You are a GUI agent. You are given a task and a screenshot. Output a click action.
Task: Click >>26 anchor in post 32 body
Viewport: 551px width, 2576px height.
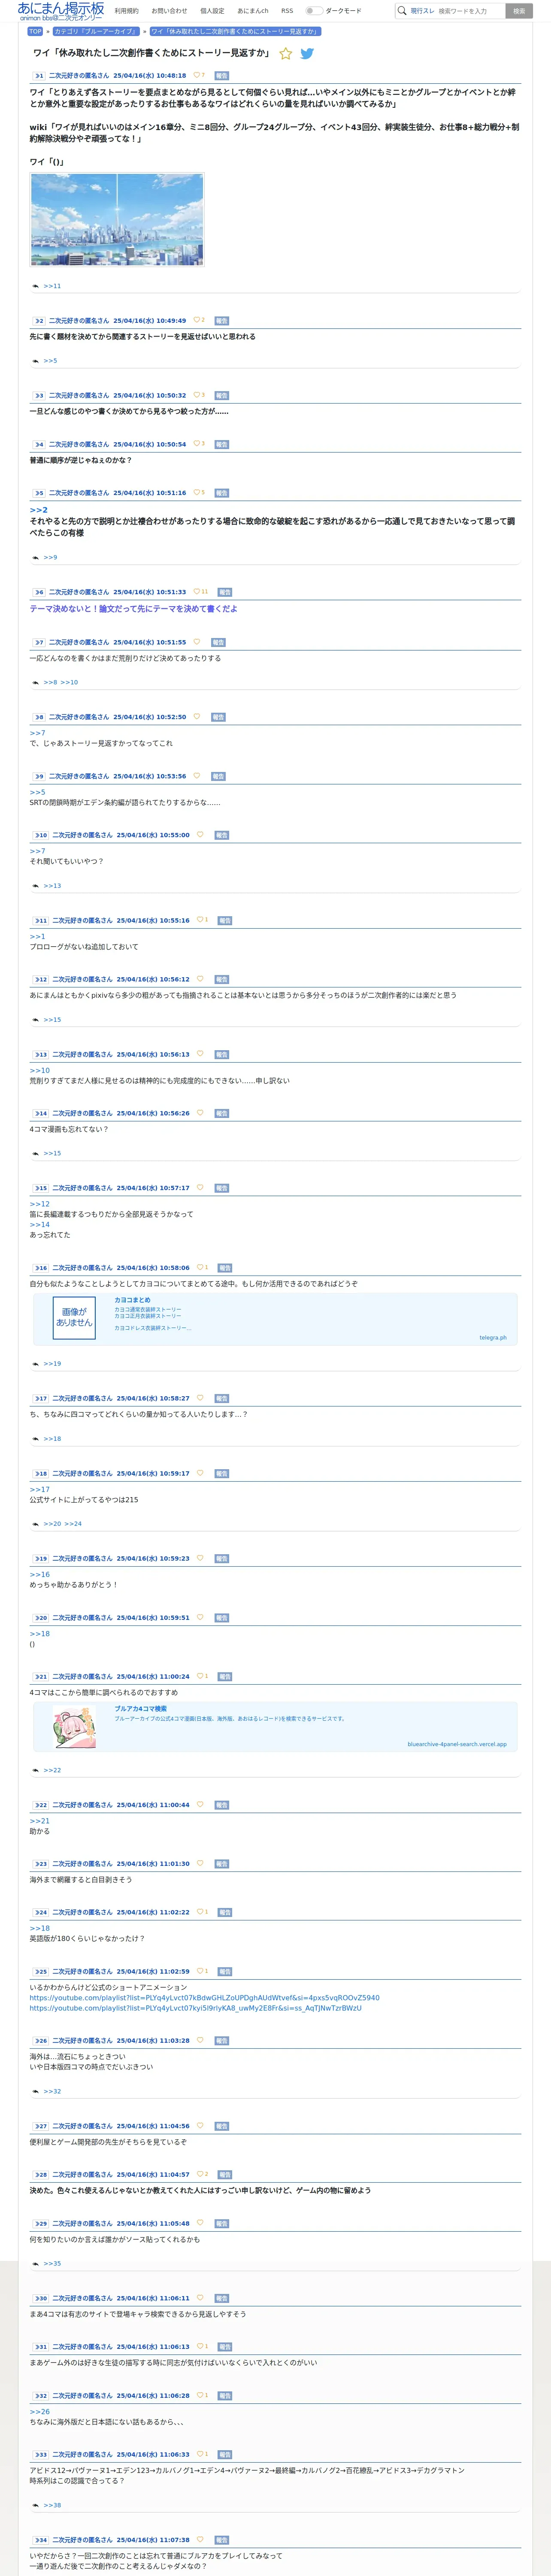pos(39,2411)
